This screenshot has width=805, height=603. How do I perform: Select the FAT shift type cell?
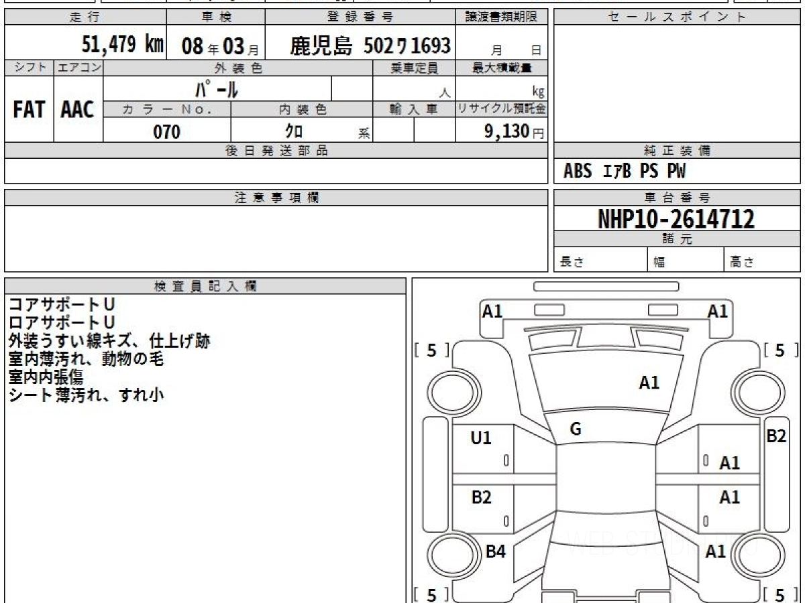[x=29, y=111]
